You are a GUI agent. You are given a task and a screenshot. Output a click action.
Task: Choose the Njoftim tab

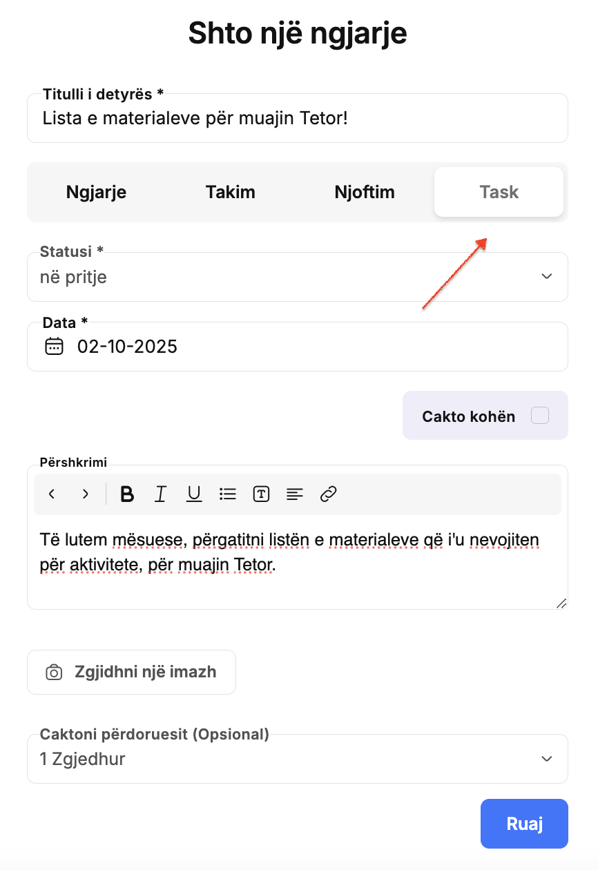[x=365, y=192]
